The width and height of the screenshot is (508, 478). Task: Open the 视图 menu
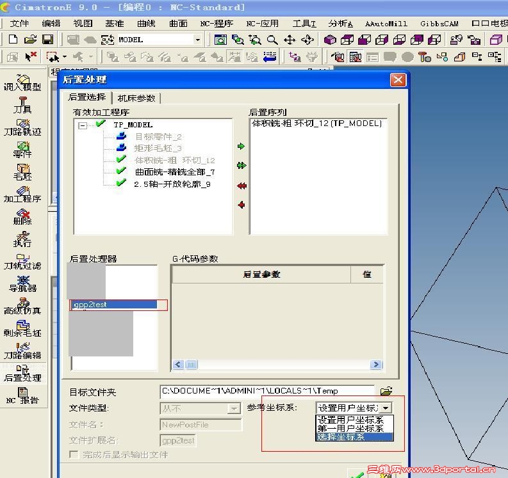pyautogui.click(x=83, y=23)
